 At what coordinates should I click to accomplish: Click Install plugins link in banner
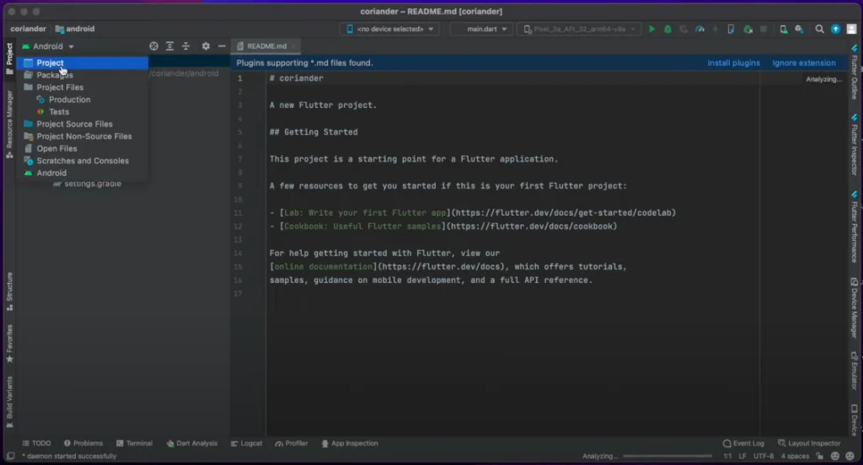click(x=733, y=62)
